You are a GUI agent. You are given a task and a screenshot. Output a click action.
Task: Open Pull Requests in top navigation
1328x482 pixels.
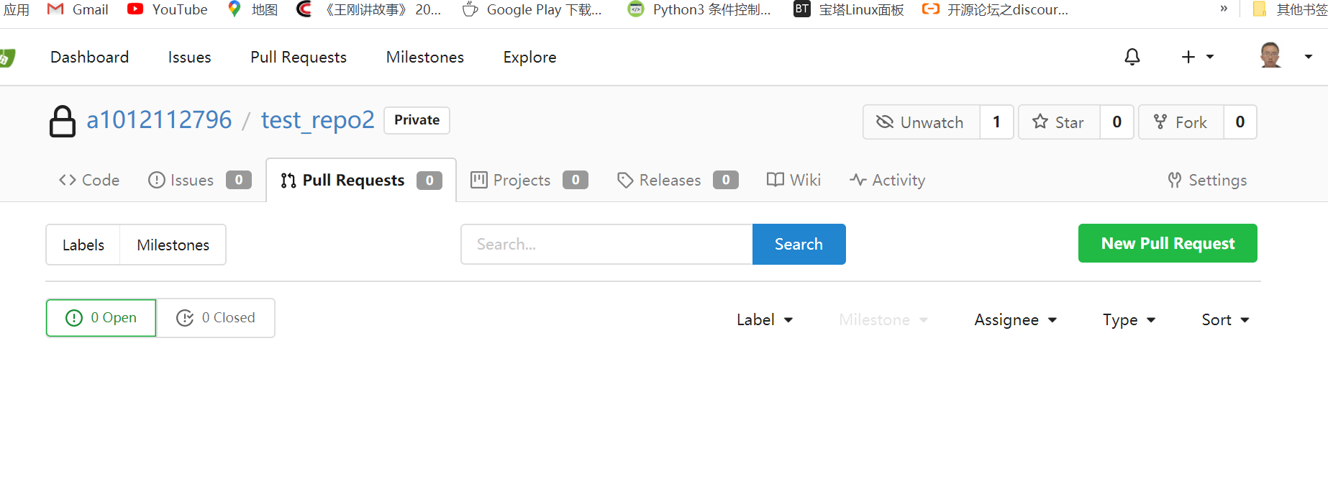click(x=299, y=57)
